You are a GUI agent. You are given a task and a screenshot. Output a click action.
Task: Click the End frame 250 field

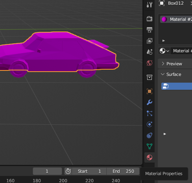pos(123,171)
